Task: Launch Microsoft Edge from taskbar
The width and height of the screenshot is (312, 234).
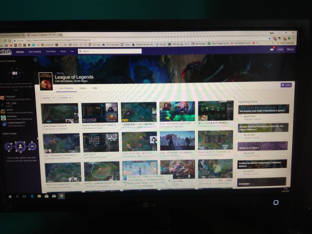Action: [32, 196]
